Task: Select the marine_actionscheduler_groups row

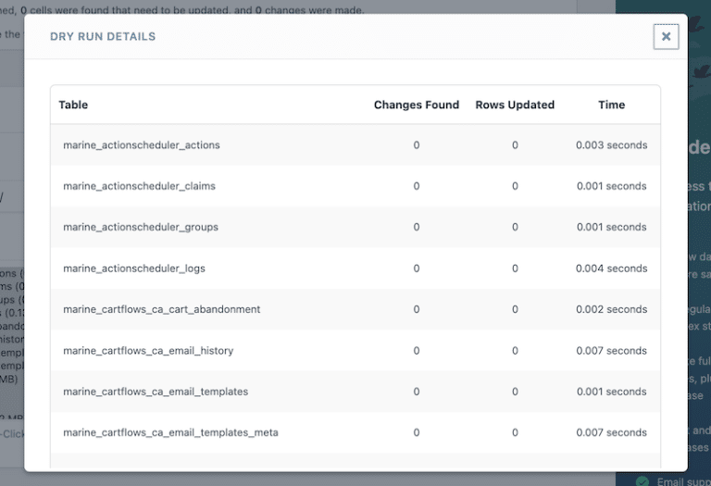Action: tap(141, 227)
